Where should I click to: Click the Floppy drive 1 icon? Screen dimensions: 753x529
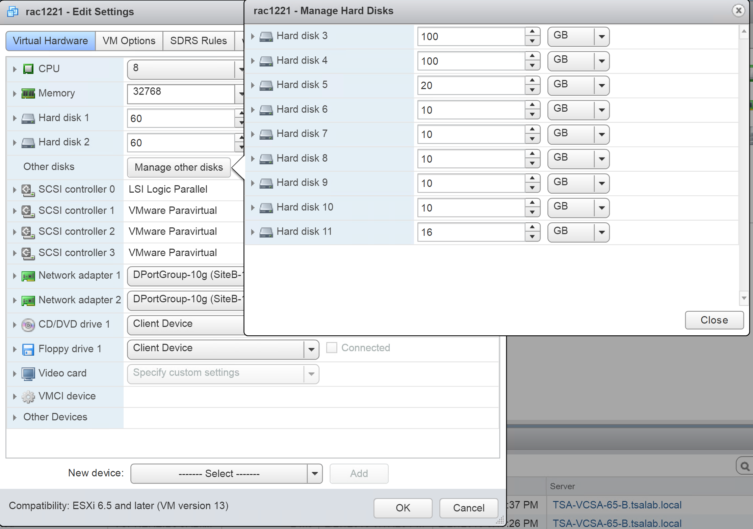(28, 349)
